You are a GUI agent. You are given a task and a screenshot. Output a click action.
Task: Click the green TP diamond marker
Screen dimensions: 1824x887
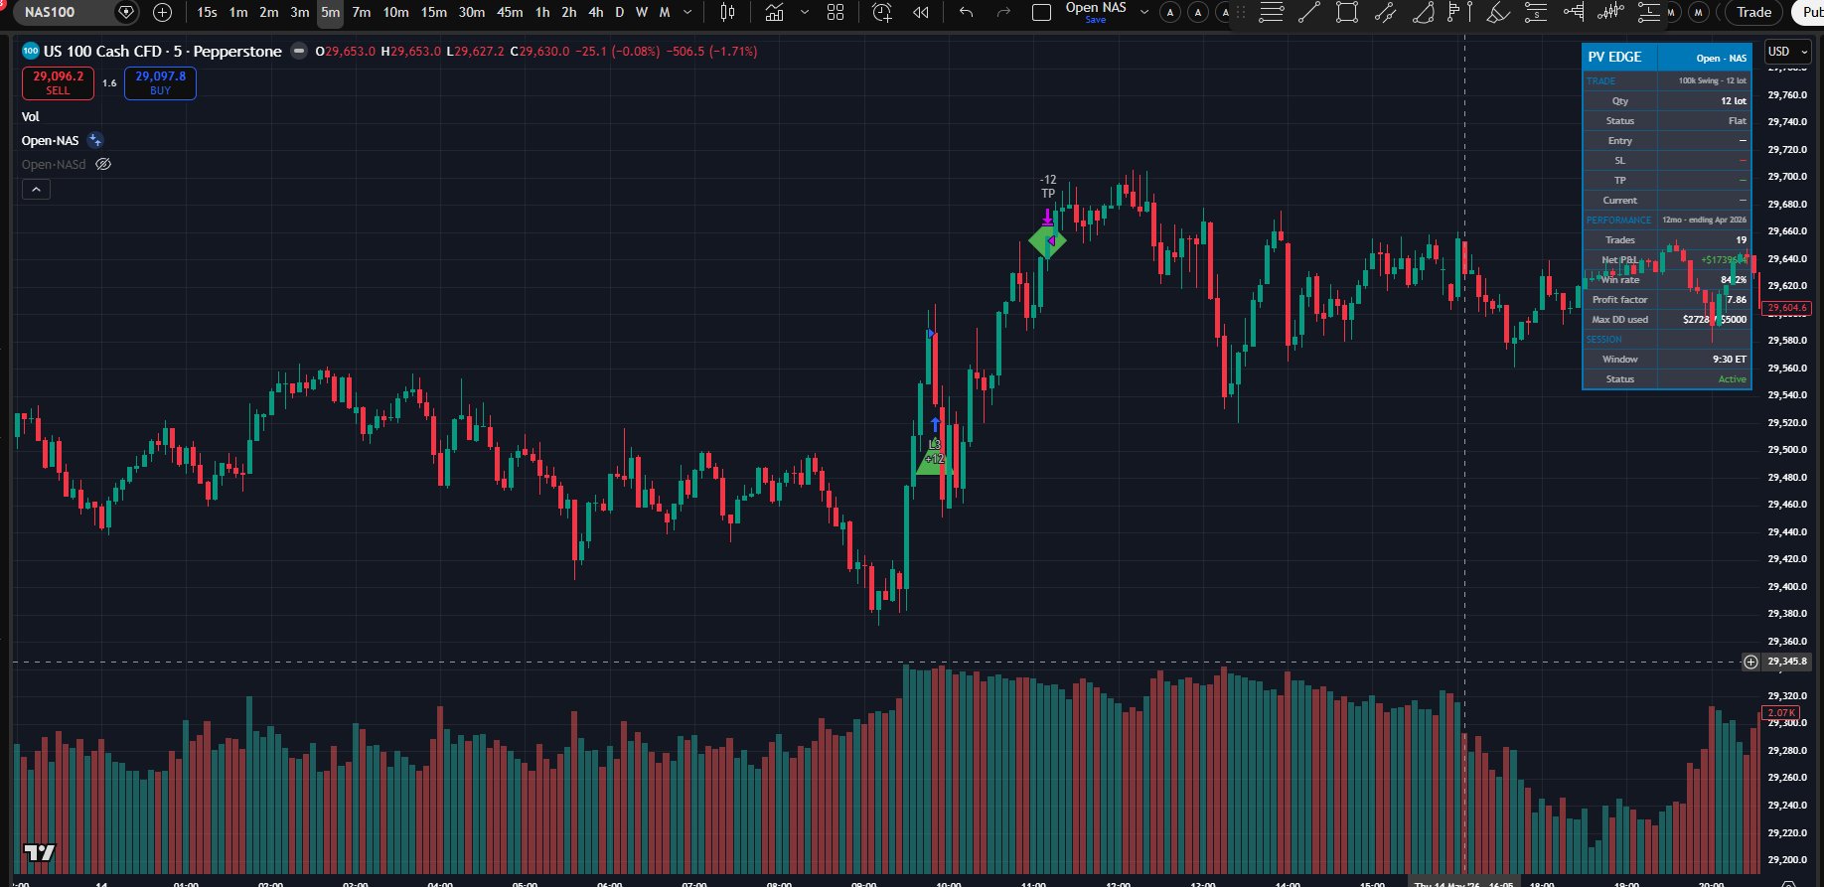1047,240
